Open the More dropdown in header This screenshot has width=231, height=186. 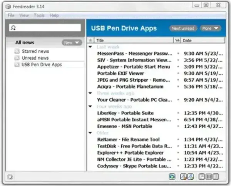(210, 28)
